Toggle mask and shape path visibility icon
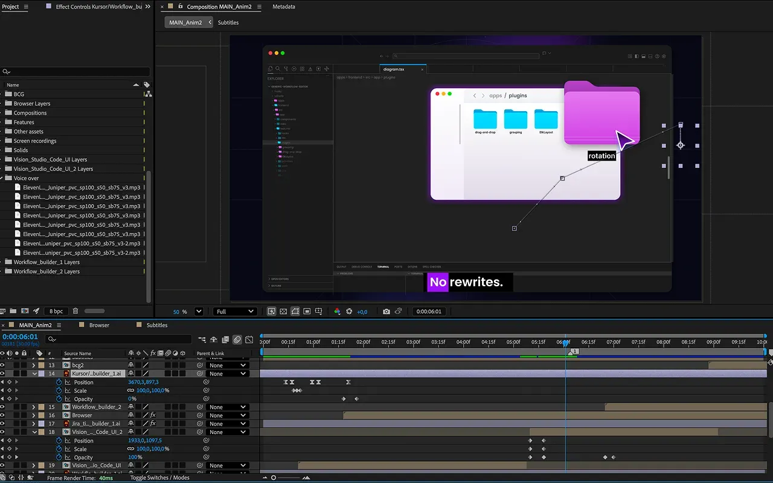Image resolution: width=773 pixels, height=483 pixels. (x=295, y=312)
